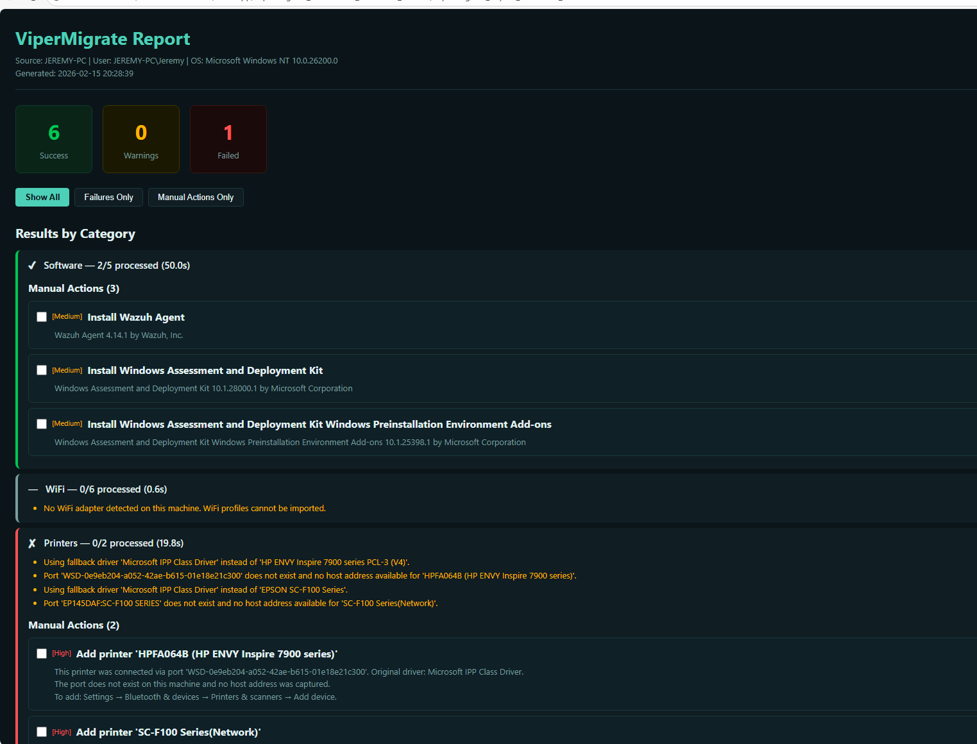
Task: Click the [High] badge on SC-F100 printer action
Action: [62, 732]
